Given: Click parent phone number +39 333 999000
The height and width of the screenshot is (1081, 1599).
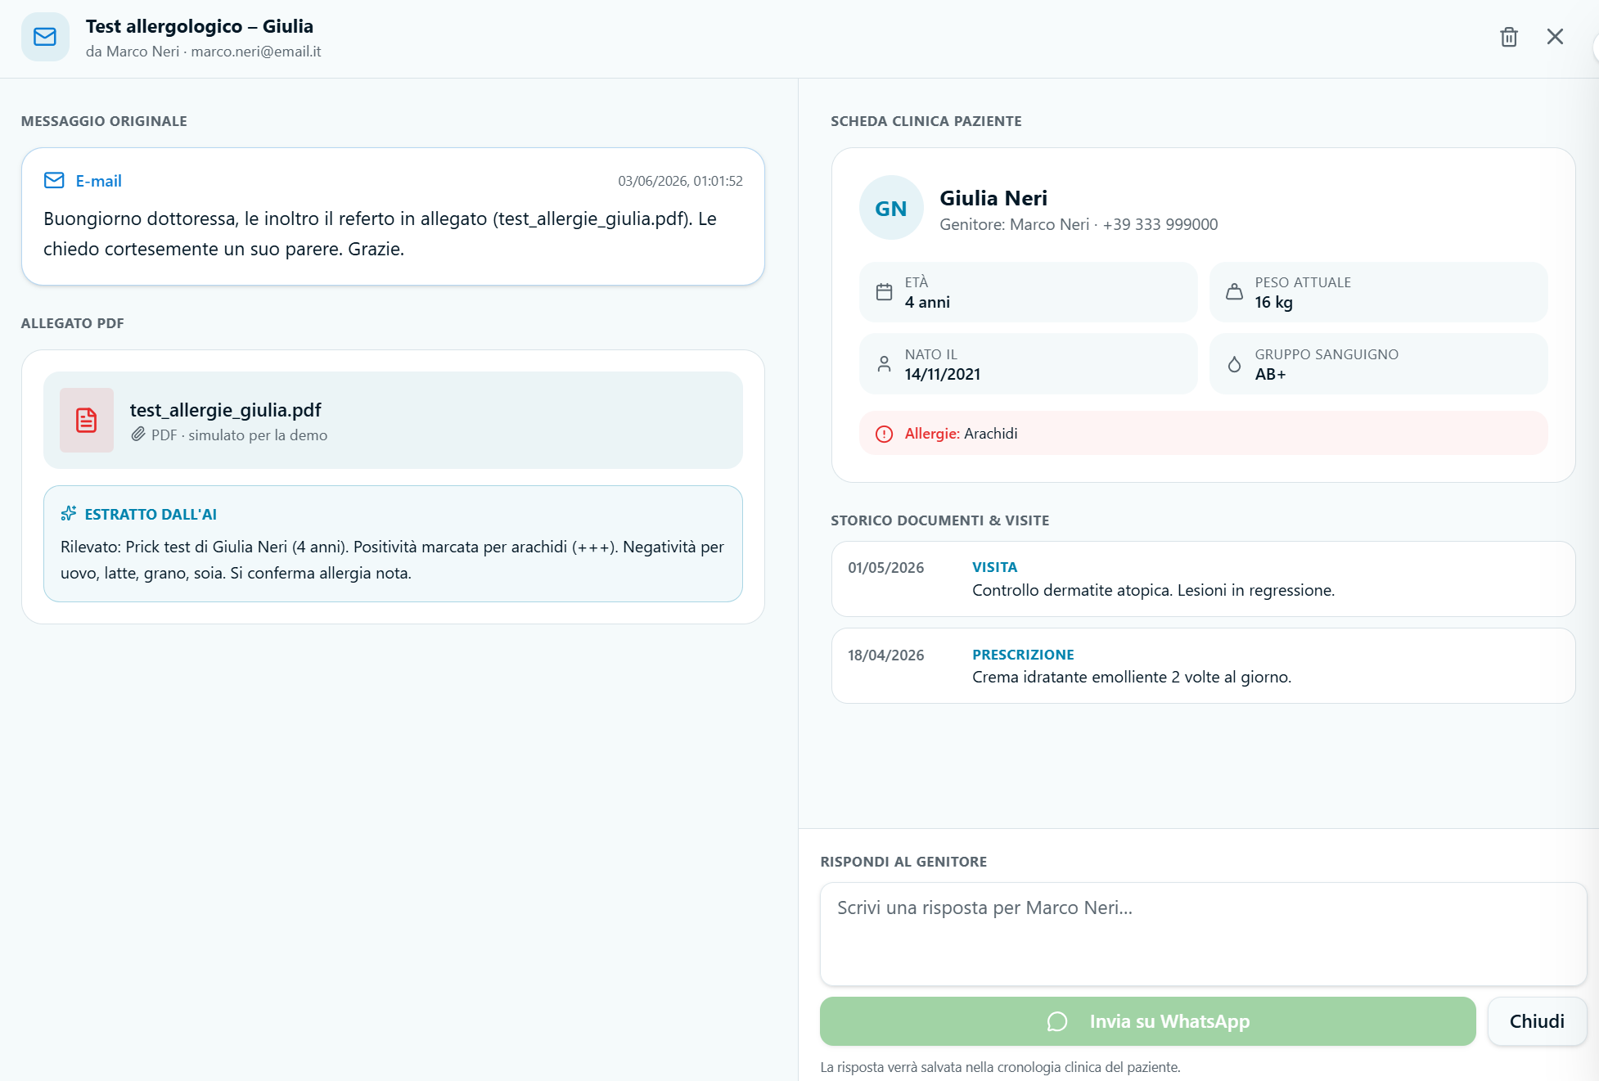Looking at the screenshot, I should pos(1160,224).
